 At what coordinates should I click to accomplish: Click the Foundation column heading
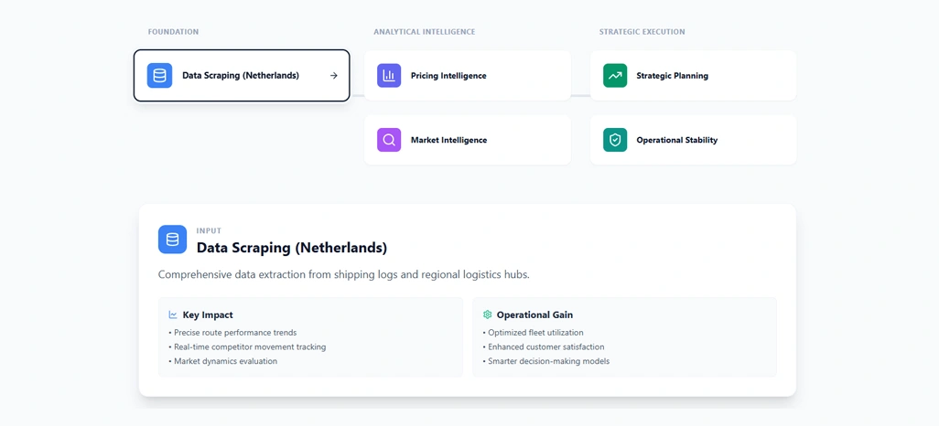tap(173, 32)
